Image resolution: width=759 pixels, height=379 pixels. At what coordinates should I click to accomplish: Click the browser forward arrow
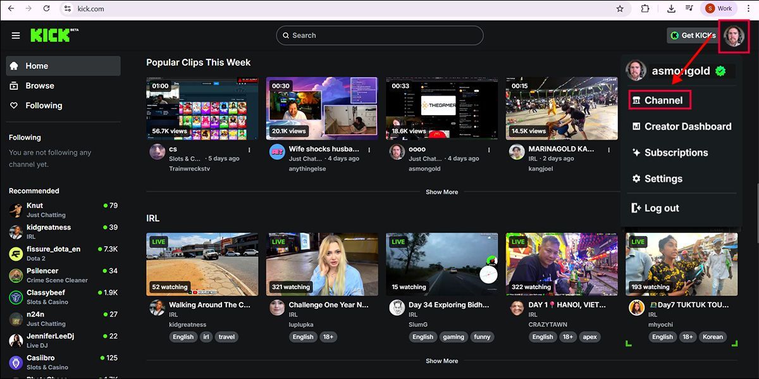pos(28,9)
